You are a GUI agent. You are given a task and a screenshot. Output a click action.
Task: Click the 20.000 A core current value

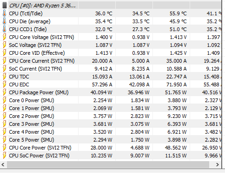pyautogui.click(x=102, y=61)
